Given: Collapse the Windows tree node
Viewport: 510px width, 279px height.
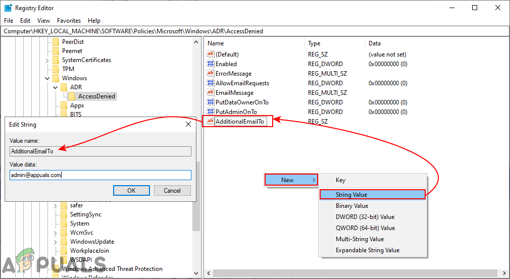Looking at the screenshot, I should tap(47, 78).
